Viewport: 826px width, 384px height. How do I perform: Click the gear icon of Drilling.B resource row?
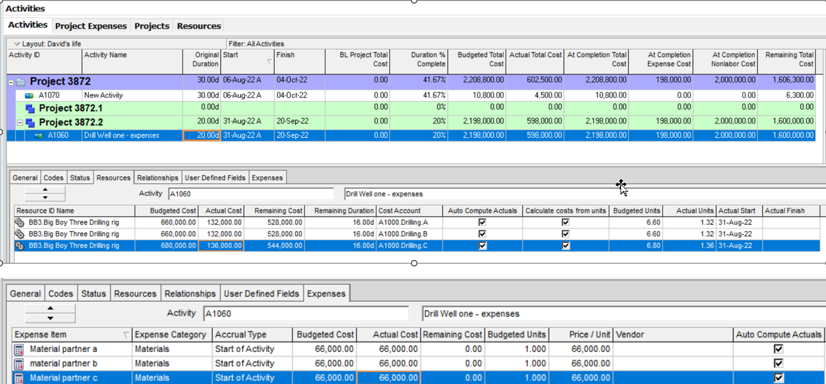click(21, 234)
